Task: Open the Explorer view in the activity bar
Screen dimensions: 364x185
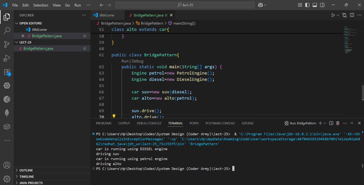Action: [7, 17]
